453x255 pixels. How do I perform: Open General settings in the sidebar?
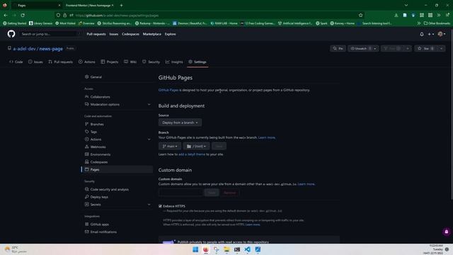click(x=117, y=77)
